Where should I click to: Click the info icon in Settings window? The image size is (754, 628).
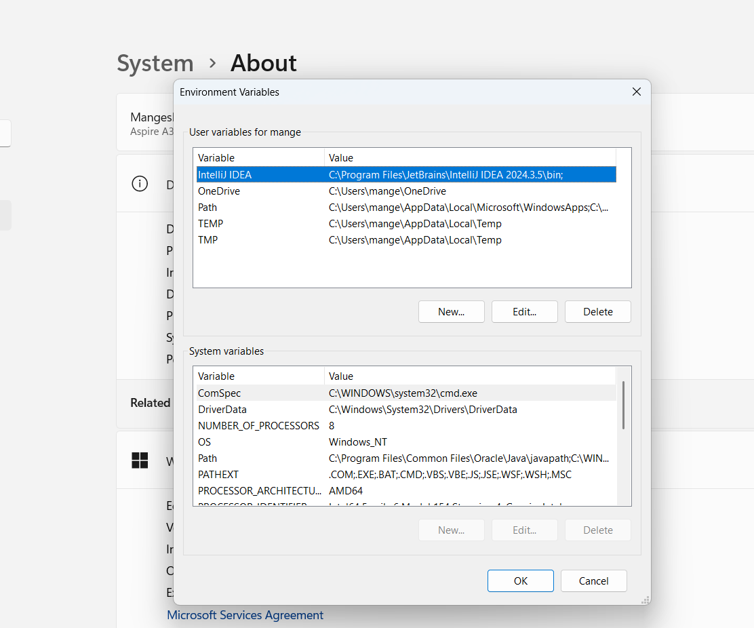pos(140,184)
